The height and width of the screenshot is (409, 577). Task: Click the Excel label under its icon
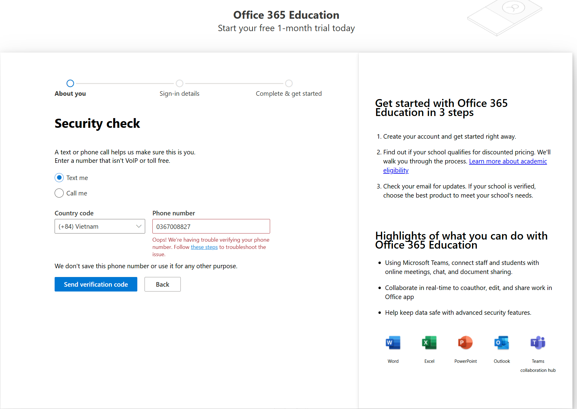pyautogui.click(x=429, y=361)
